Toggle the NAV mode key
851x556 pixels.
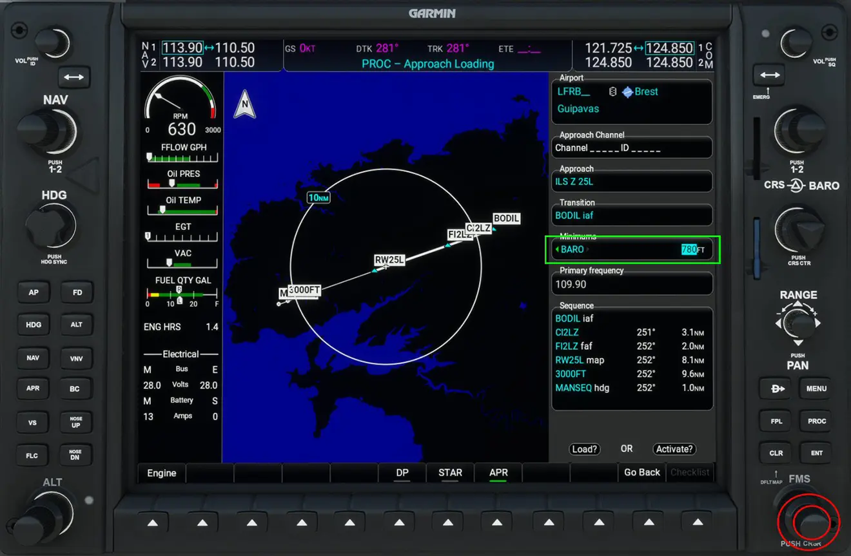[33, 358]
